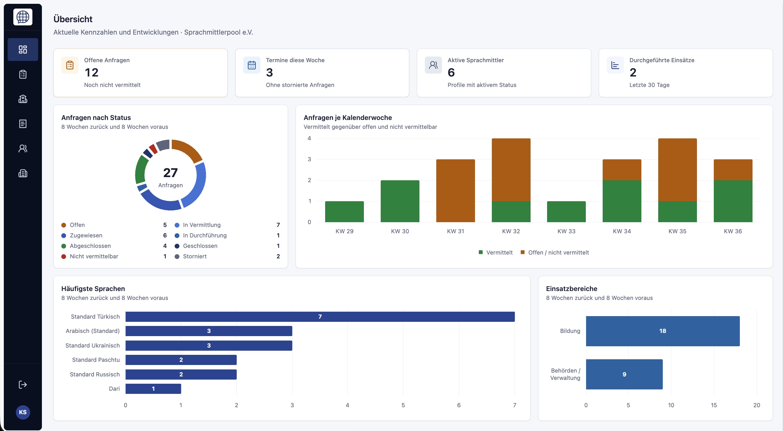
Task: Click the 'Häufigste Sprachen' panel title
Action: click(93, 289)
